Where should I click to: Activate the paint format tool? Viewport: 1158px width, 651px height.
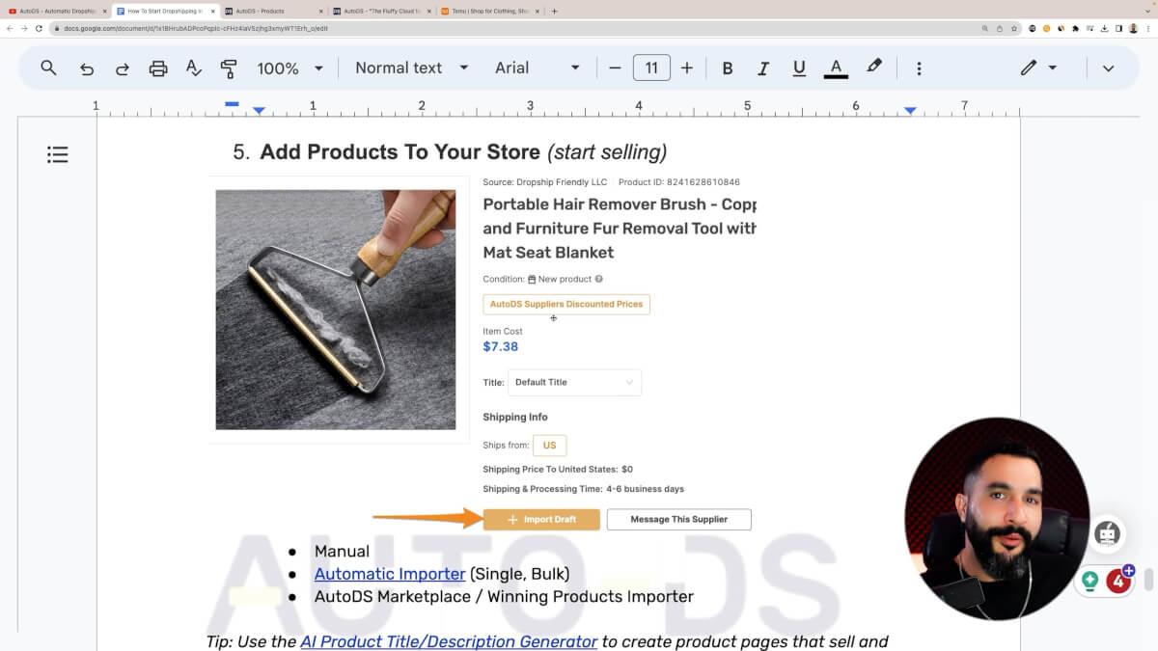(x=229, y=68)
